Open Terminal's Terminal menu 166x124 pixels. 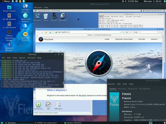click(x=31, y=58)
